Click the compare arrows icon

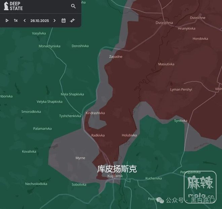pyautogui.click(x=73, y=21)
